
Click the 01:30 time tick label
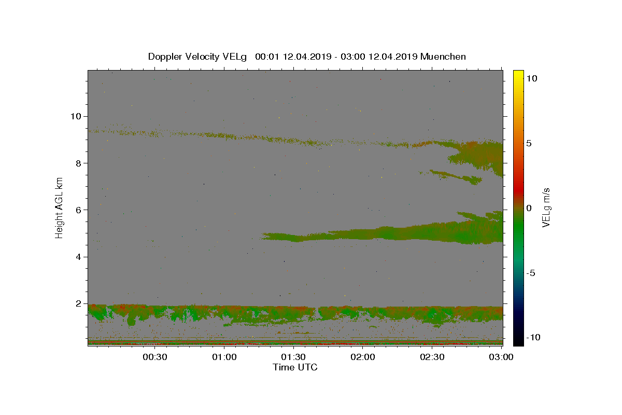tap(293, 357)
